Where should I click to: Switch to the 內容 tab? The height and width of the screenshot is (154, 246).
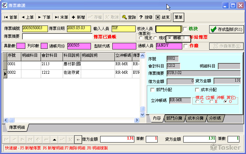click(157, 118)
